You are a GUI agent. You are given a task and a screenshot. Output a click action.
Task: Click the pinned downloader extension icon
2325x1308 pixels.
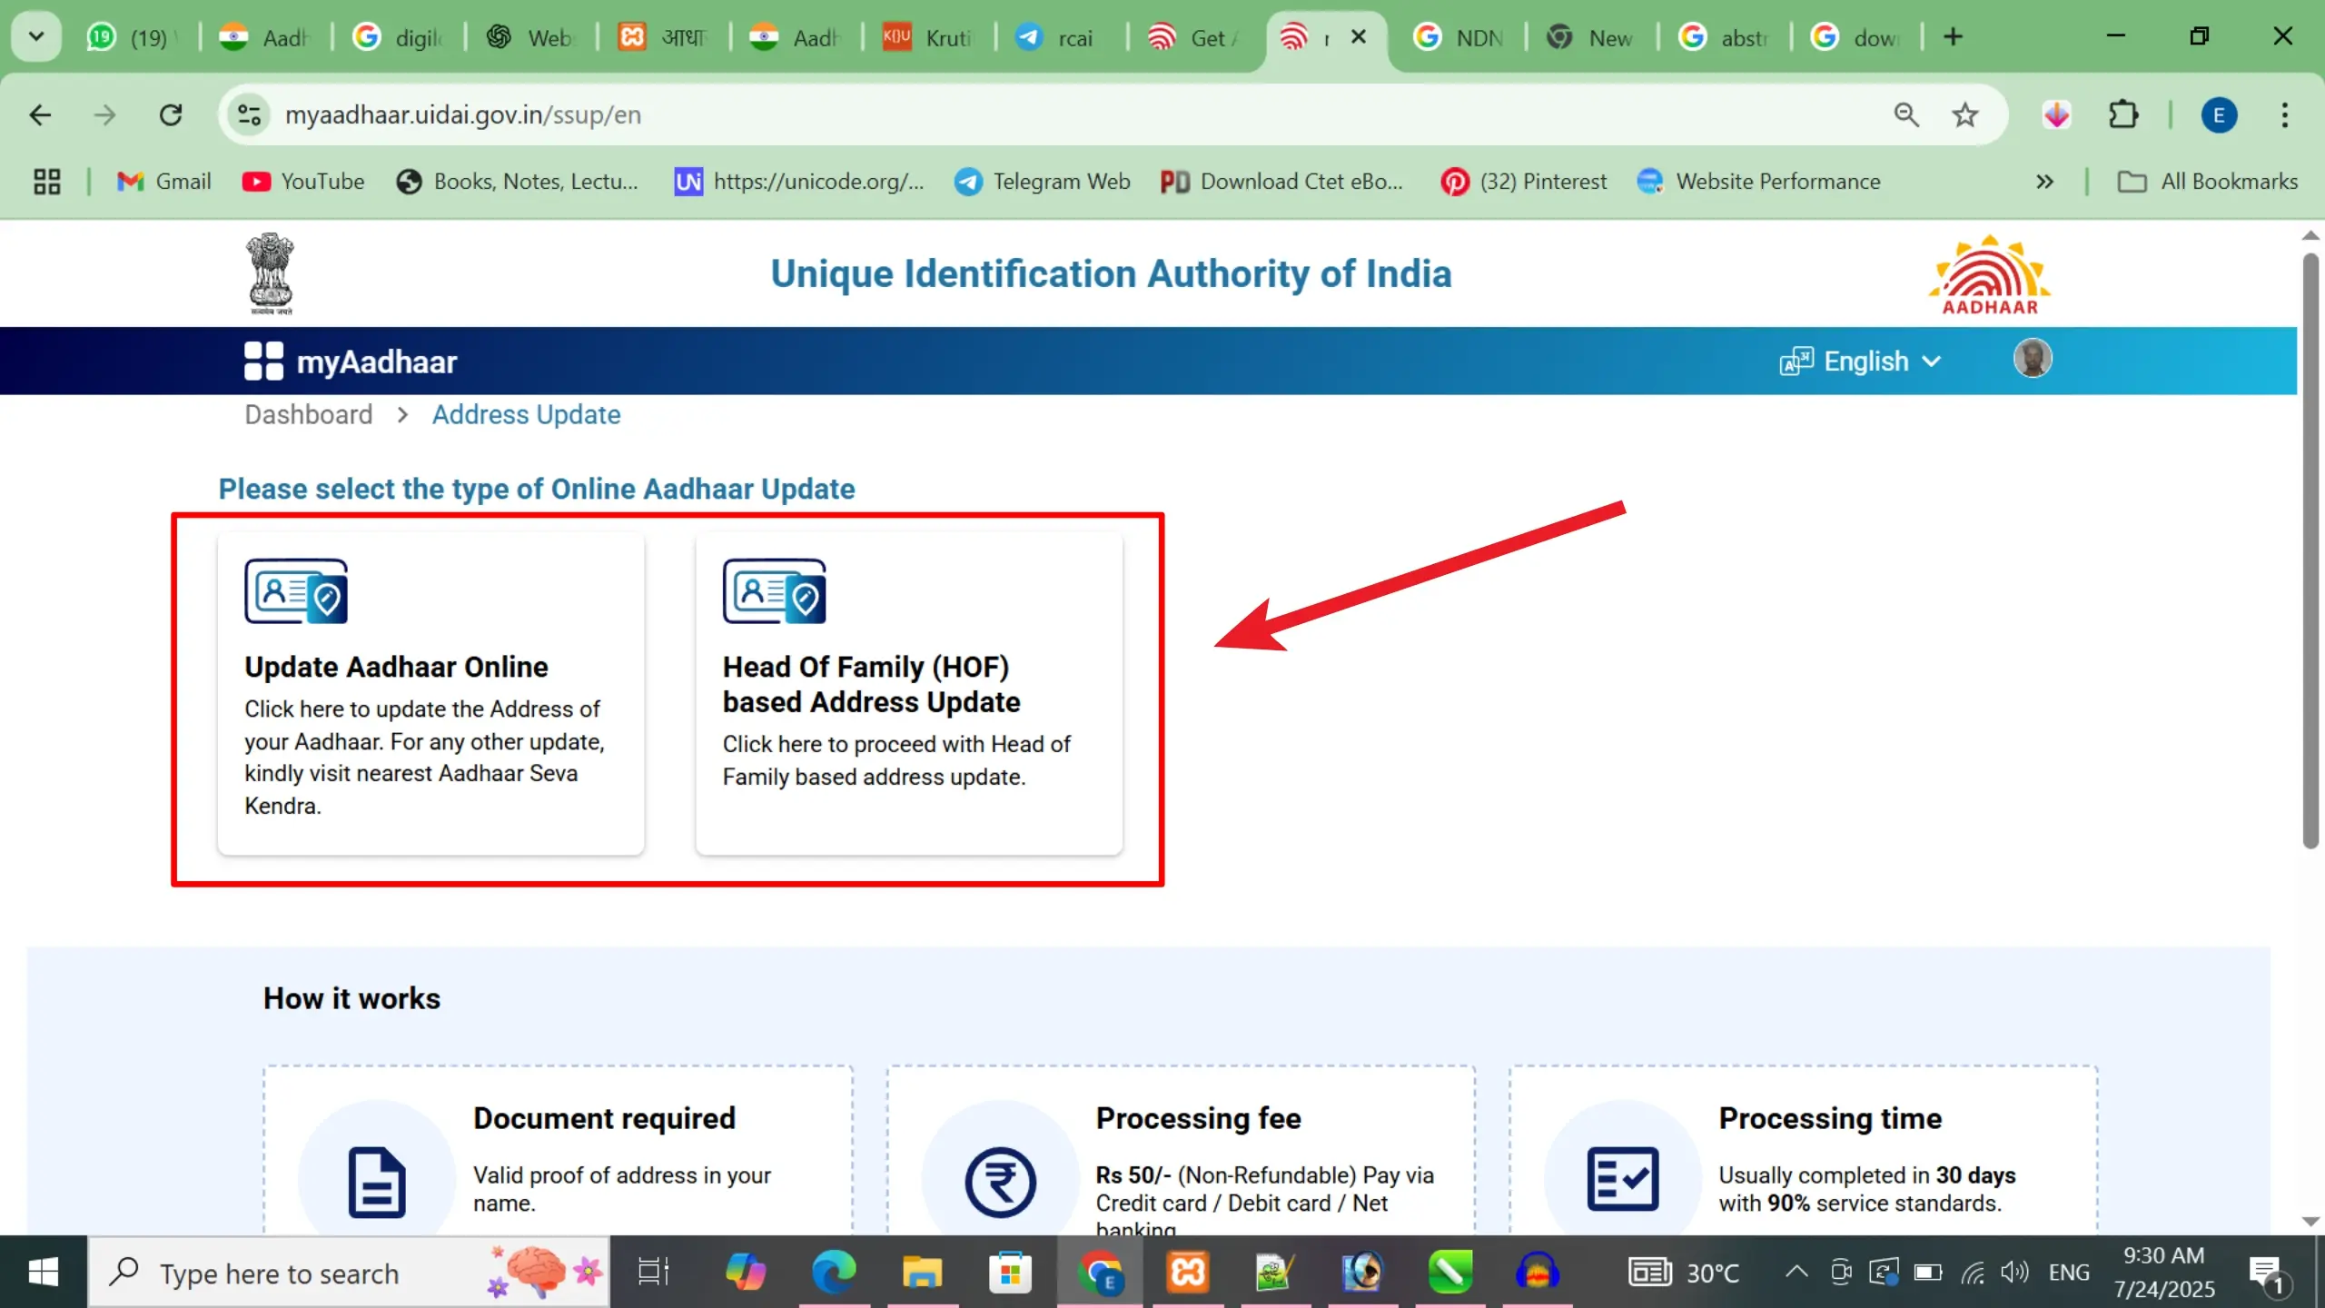coord(2057,115)
